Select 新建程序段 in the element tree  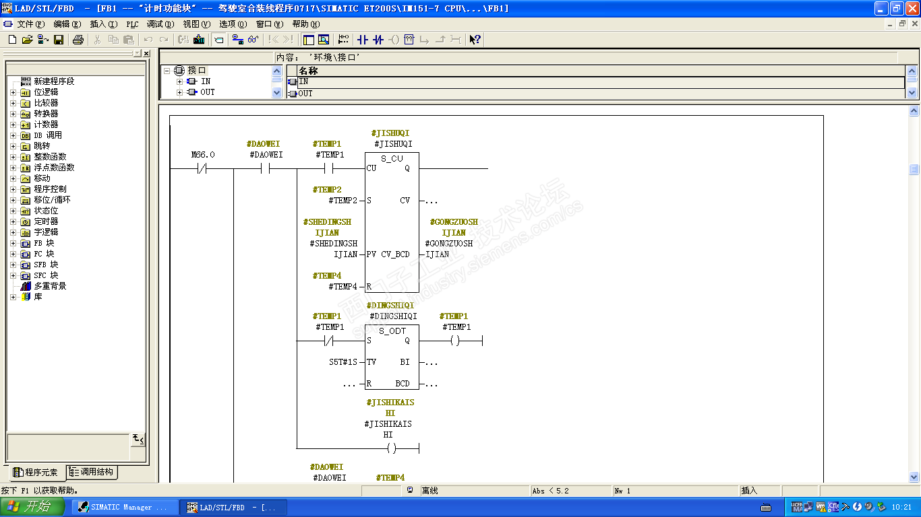[55, 81]
